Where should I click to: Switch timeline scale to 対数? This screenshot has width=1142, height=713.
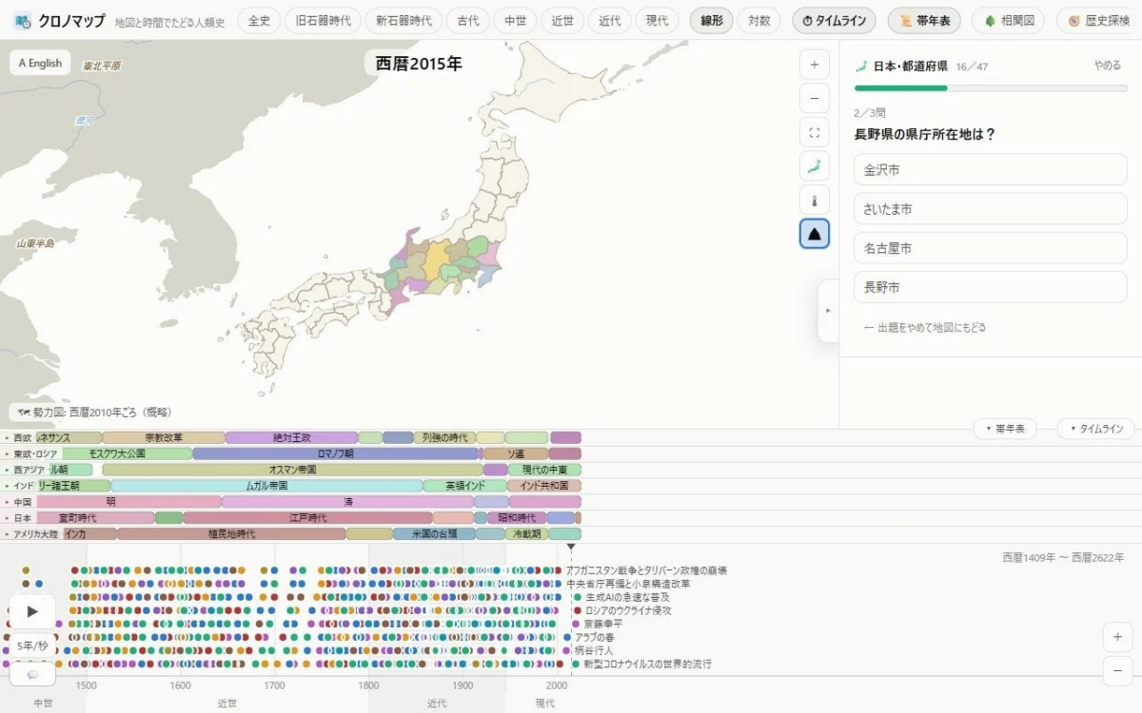click(758, 21)
